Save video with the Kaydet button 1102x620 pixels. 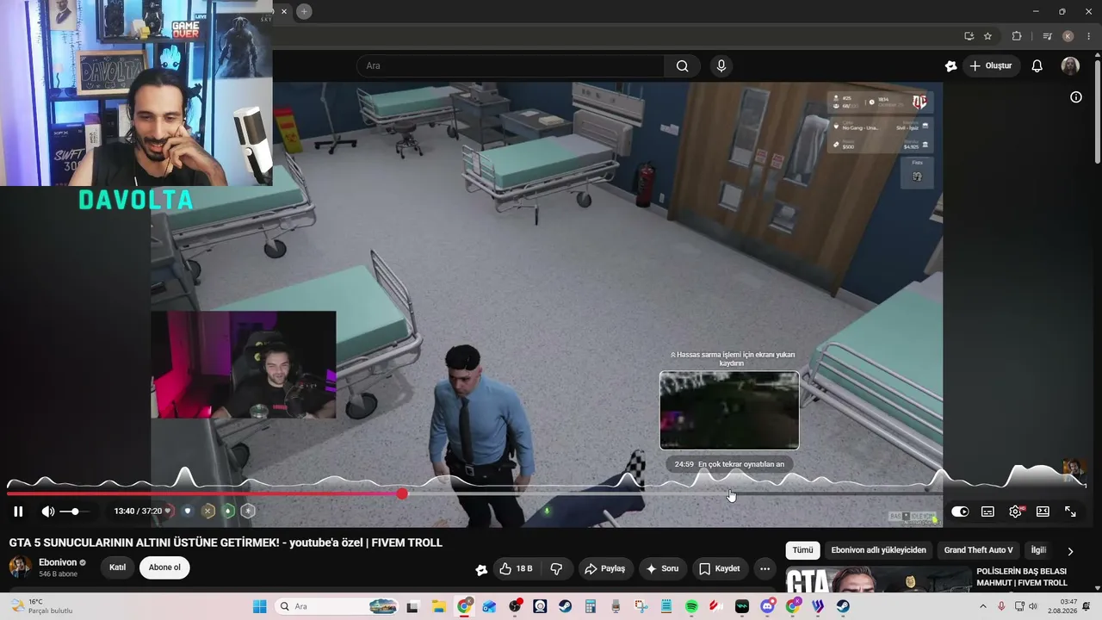719,568
